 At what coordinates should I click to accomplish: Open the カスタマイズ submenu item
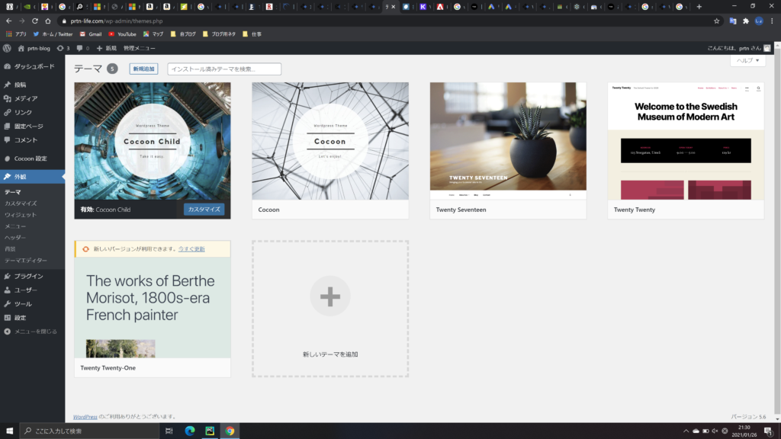click(21, 203)
